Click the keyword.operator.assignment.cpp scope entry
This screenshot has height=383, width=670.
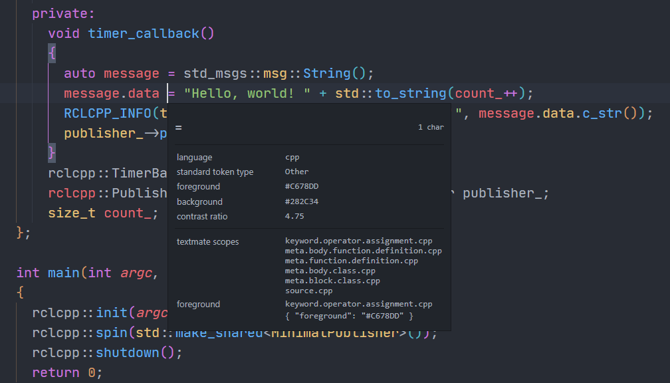pyautogui.click(x=360, y=240)
